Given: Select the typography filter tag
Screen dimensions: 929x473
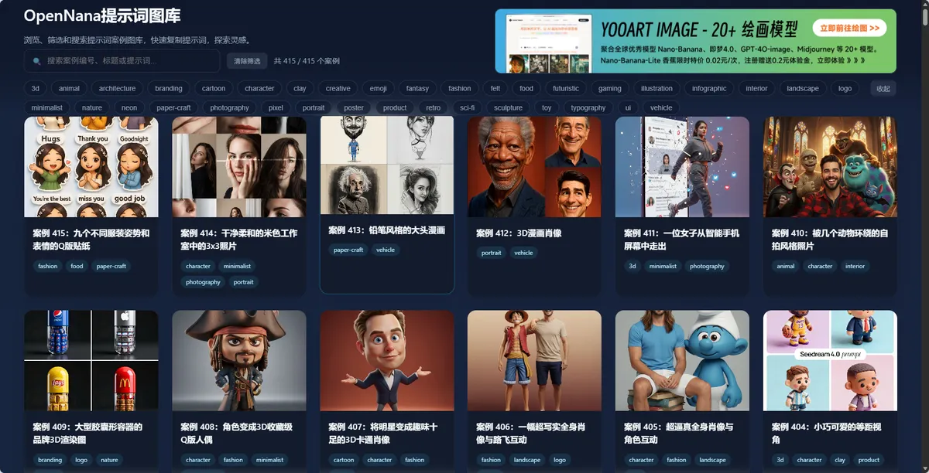Looking at the screenshot, I should pyautogui.click(x=588, y=107).
